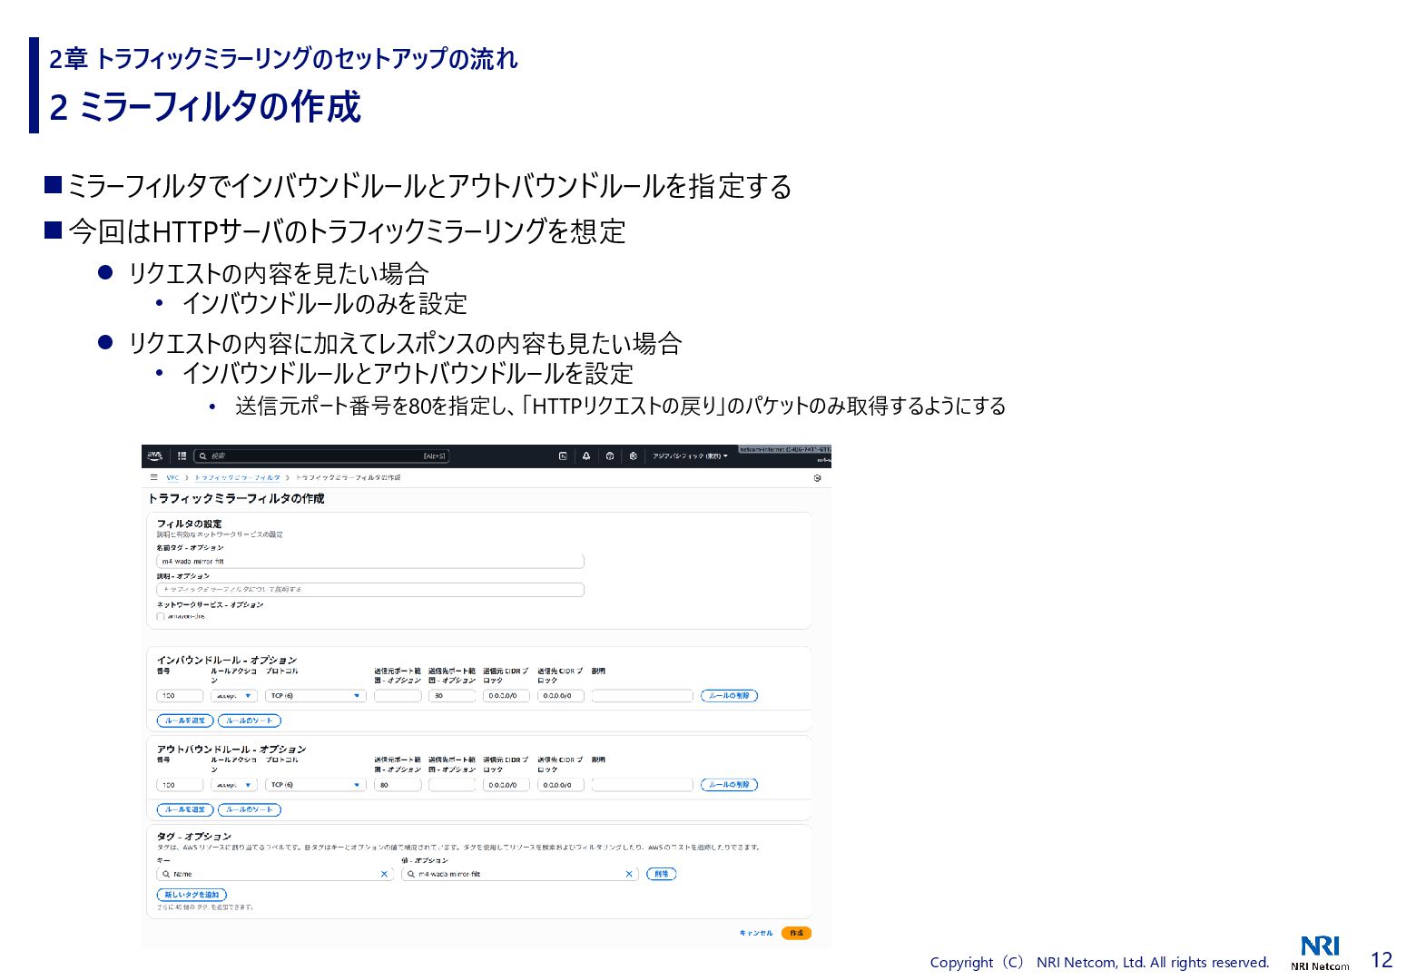This screenshot has width=1416, height=980.
Task: Open the notifications bell icon
Action: click(586, 456)
